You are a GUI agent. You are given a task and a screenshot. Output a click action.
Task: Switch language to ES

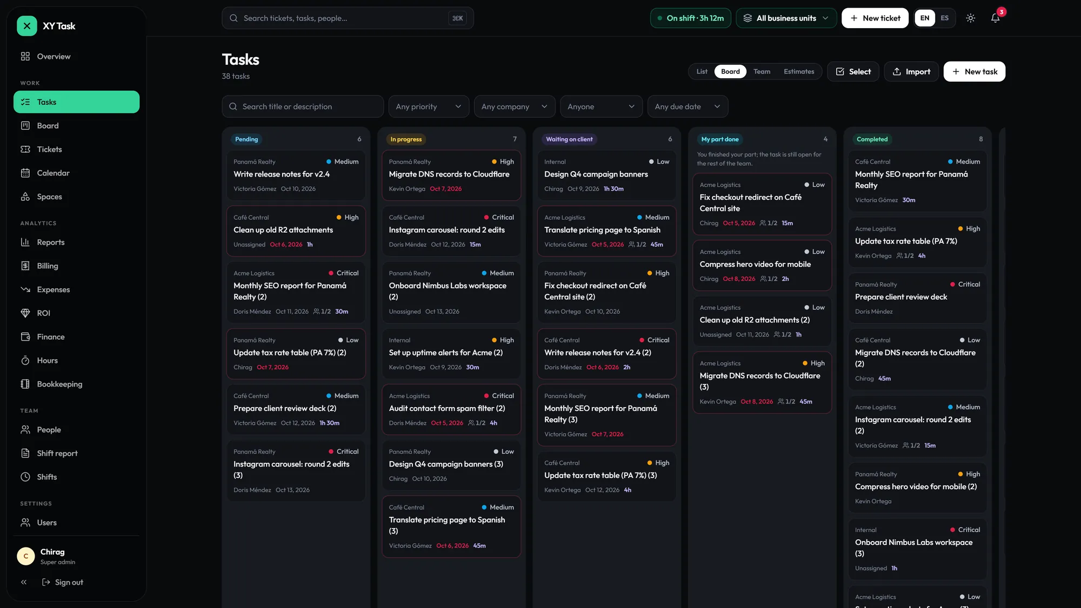click(944, 18)
